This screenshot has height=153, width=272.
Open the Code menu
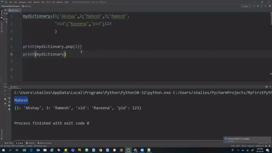click(30, 2)
